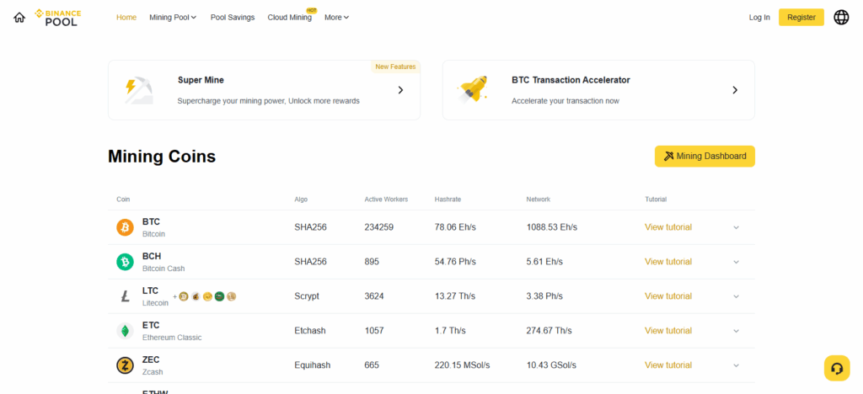This screenshot has width=863, height=394.
Task: Click the BTC active workers 234259
Action: click(x=378, y=227)
